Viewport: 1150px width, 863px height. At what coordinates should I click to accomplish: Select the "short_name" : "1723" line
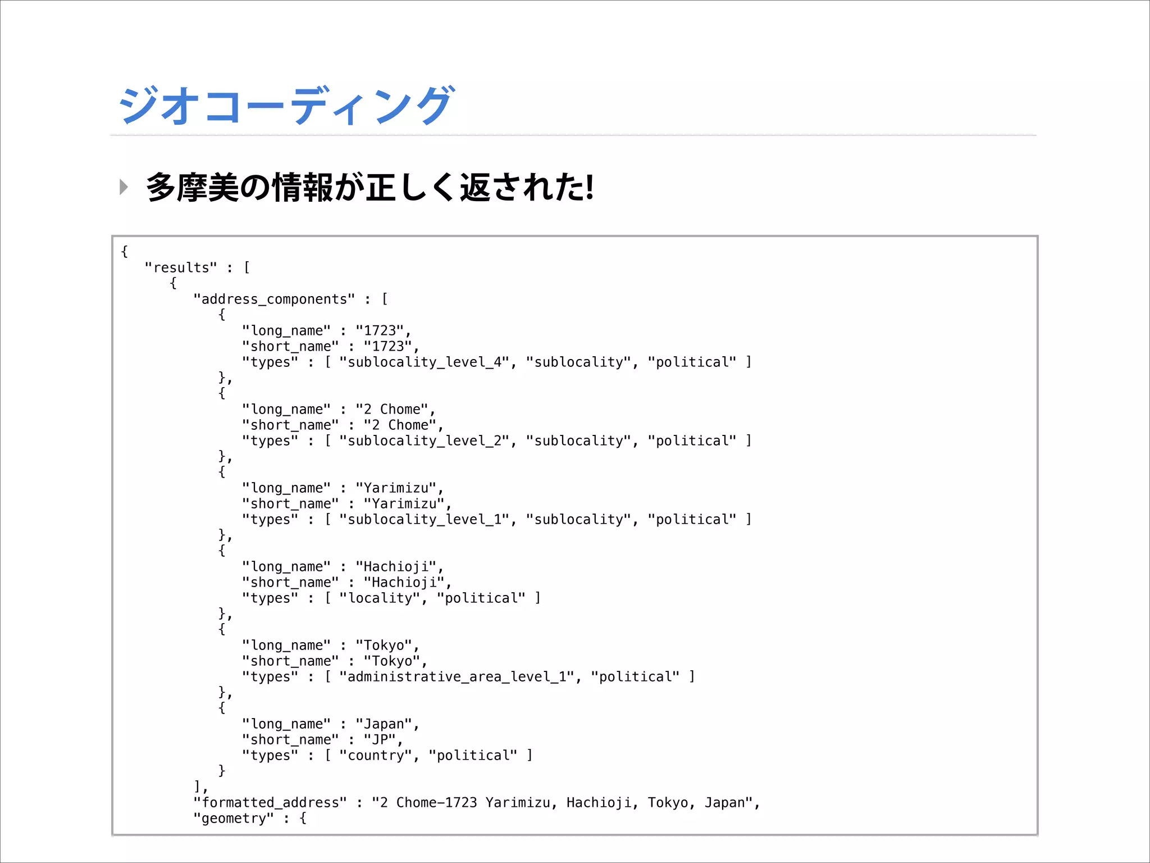(x=331, y=346)
